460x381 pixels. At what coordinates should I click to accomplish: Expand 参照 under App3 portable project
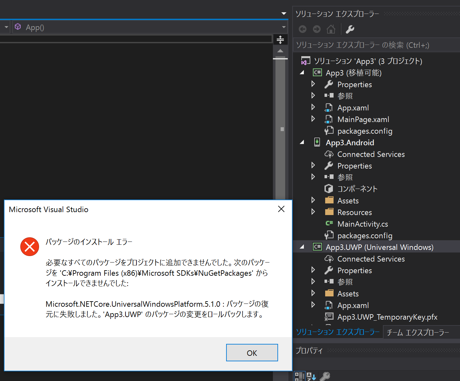(313, 95)
